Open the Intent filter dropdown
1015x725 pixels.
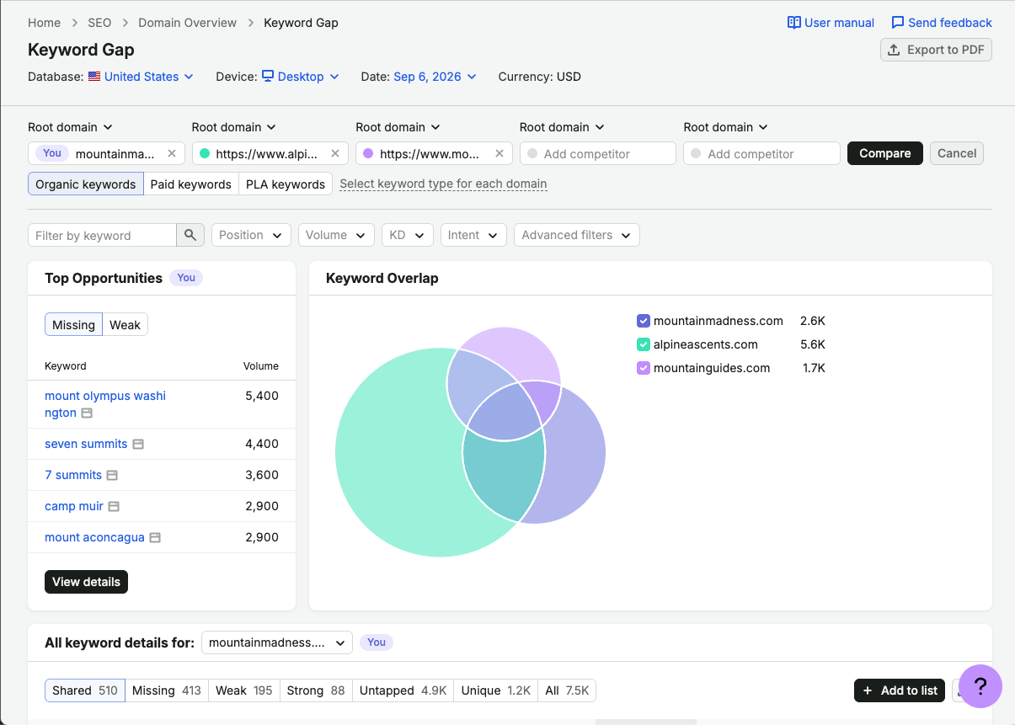pyautogui.click(x=473, y=235)
